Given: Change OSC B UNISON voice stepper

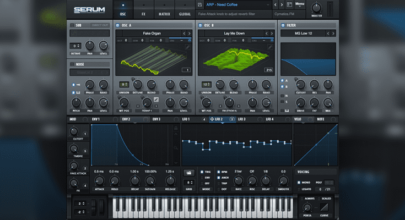Looking at the screenshot, I should [x=207, y=84].
